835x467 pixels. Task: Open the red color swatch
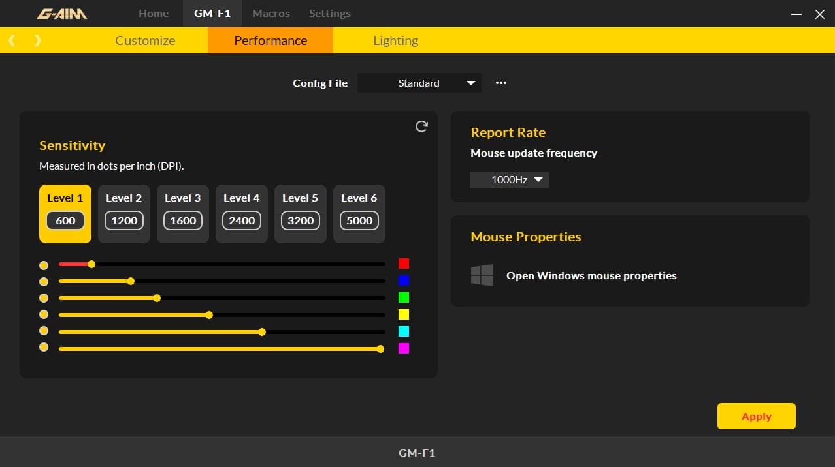tap(404, 264)
